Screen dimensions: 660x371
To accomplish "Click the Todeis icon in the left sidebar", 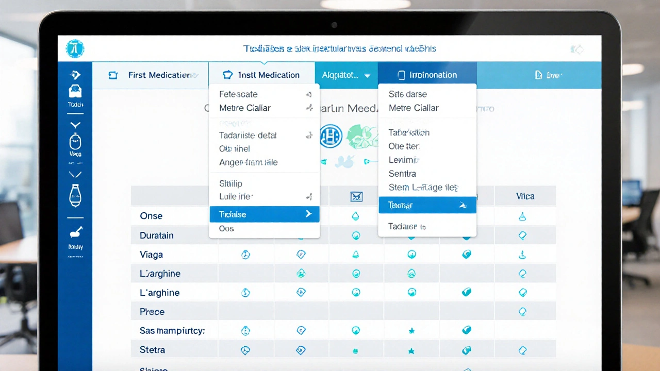I will (x=75, y=92).
